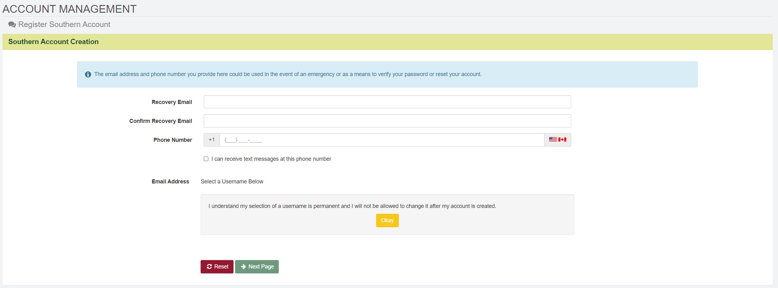Image resolution: width=778 pixels, height=288 pixels.
Task: Click the chat bubbles icon beside Register Southern Account
Action: click(12, 25)
